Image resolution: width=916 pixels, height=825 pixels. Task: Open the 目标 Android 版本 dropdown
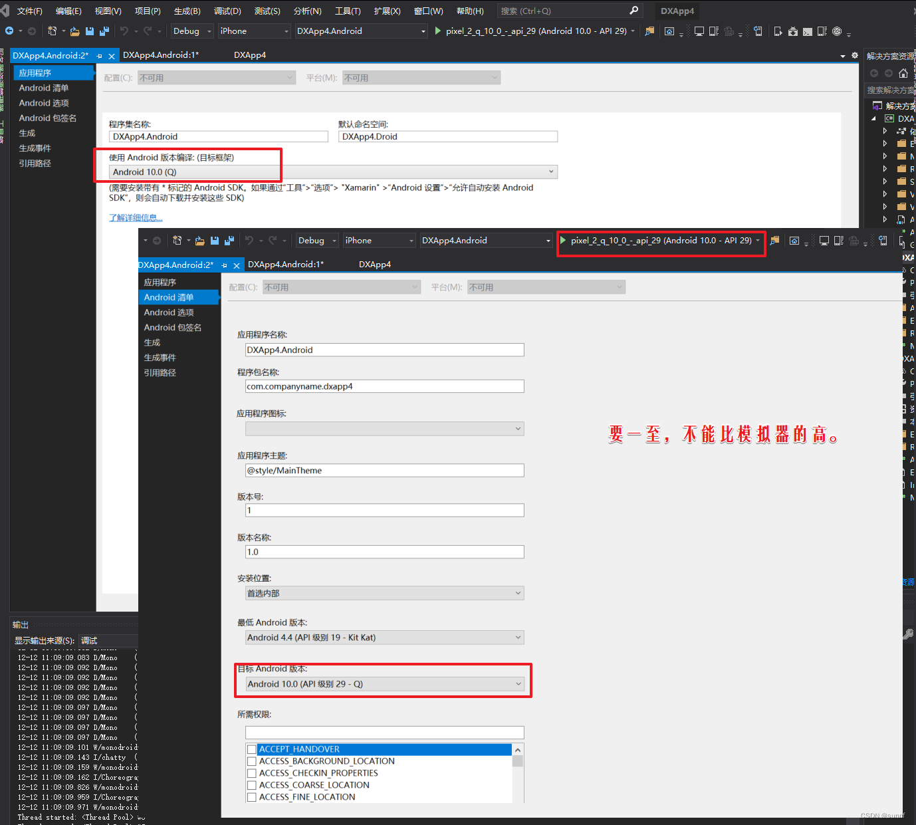click(x=518, y=683)
